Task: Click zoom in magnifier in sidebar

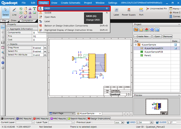Action: click(3, 53)
